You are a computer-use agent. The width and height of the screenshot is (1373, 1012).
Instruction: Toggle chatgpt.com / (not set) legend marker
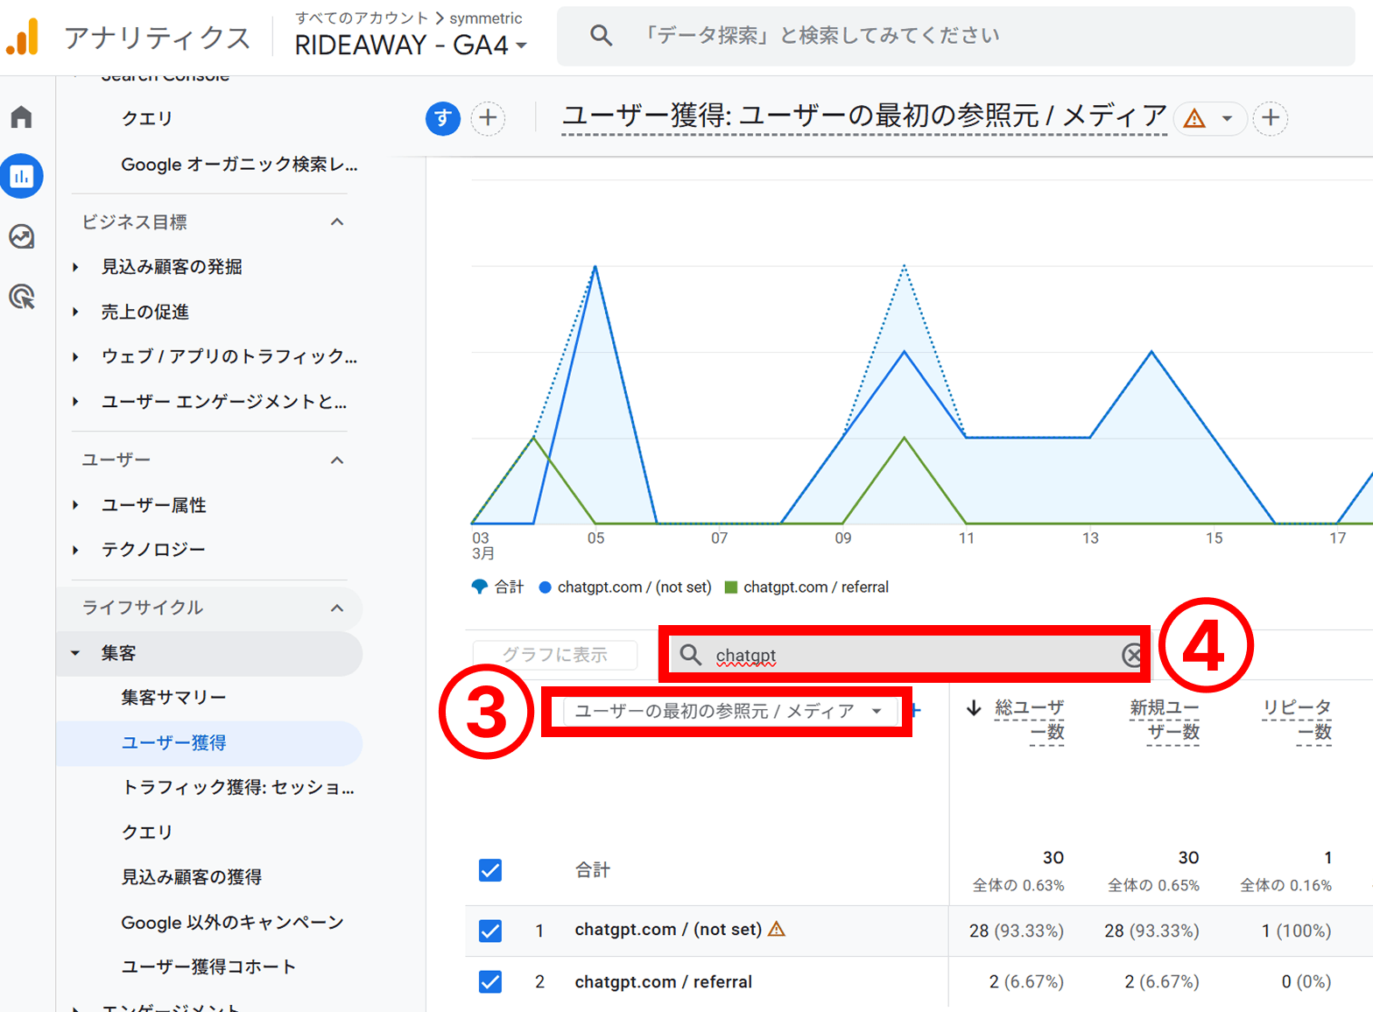(546, 587)
